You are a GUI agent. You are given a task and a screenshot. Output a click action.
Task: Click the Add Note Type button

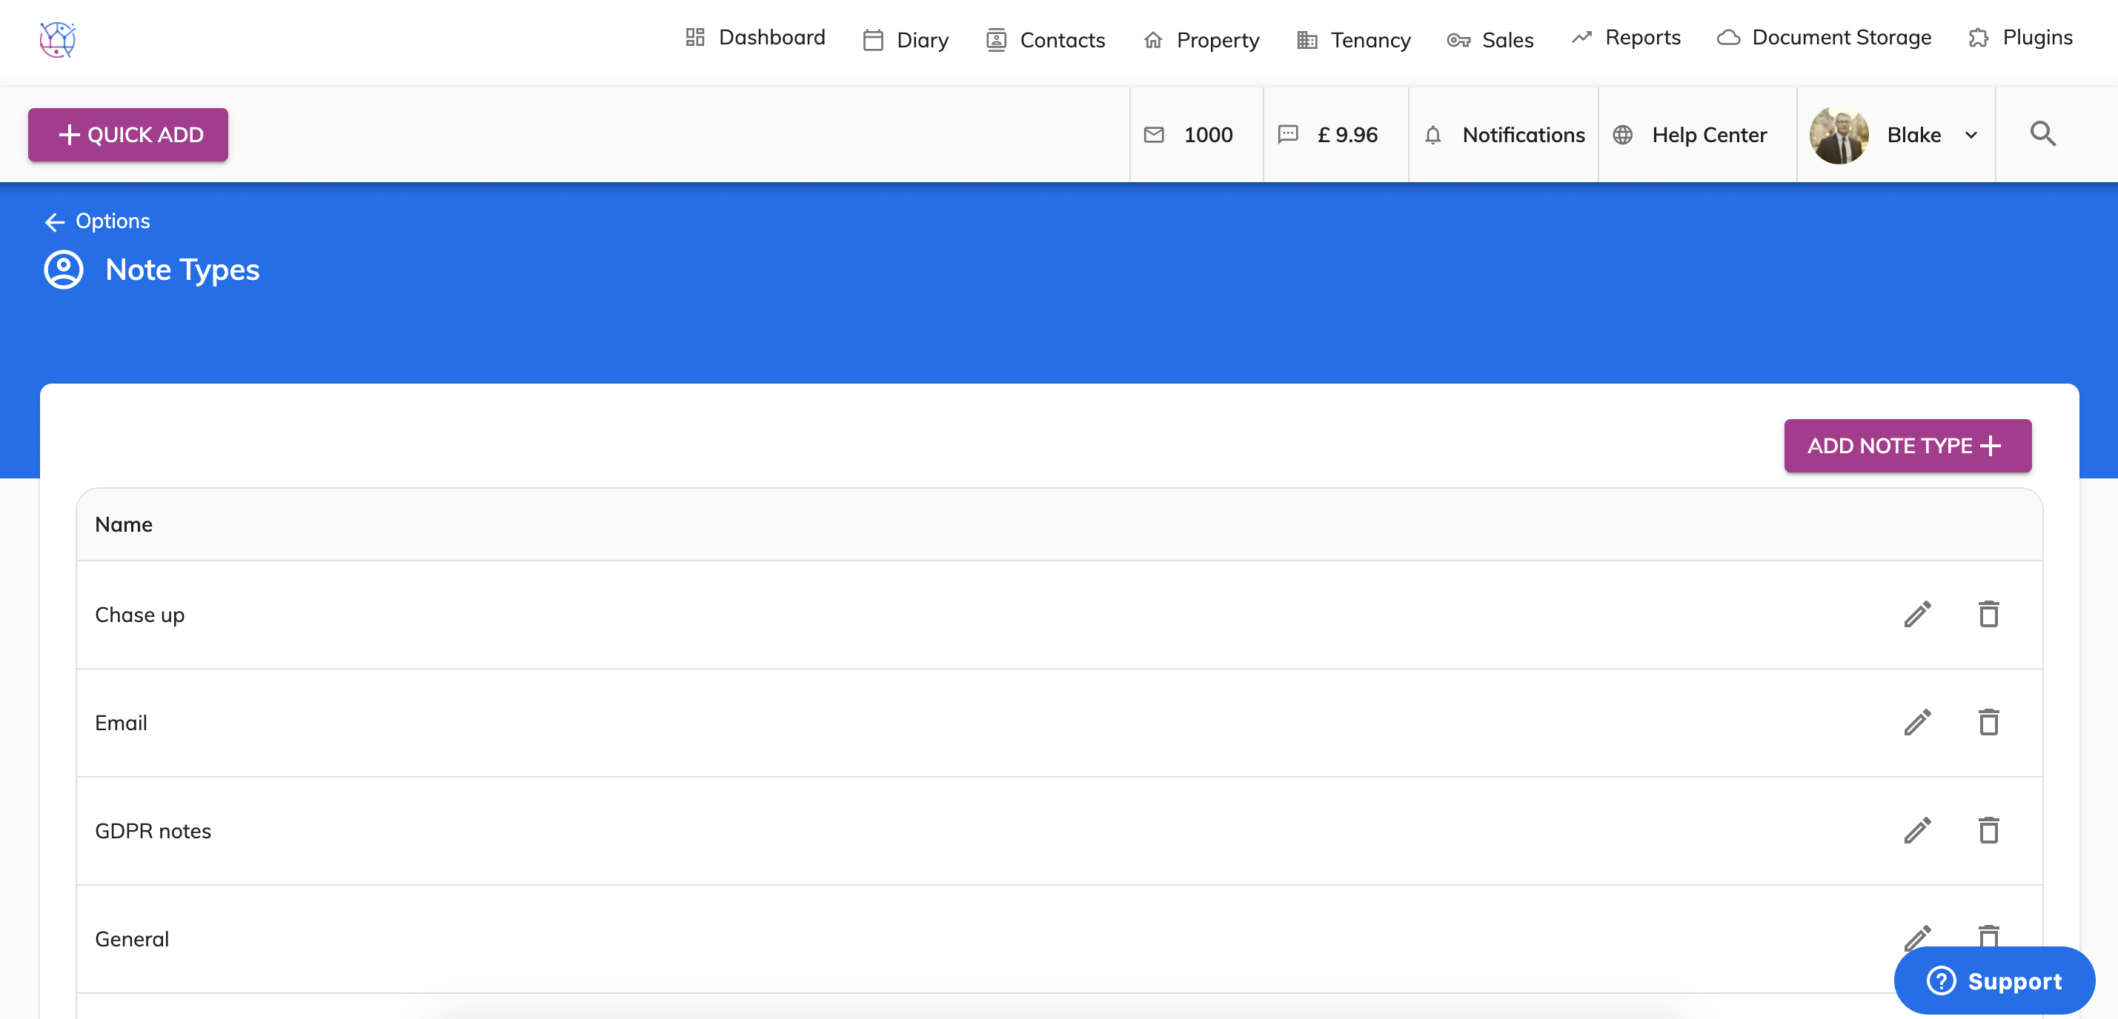point(1907,445)
